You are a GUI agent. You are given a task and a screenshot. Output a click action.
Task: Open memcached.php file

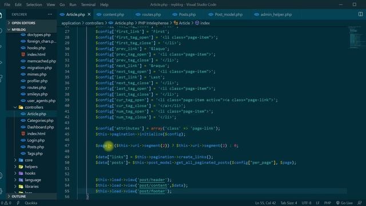(41, 61)
